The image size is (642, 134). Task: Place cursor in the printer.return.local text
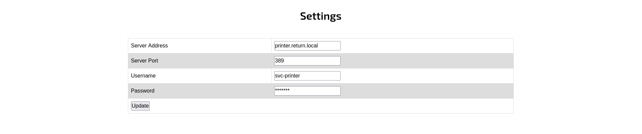296,46
